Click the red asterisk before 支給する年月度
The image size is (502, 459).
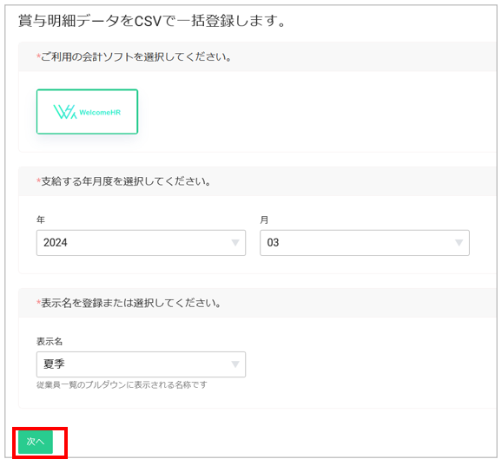click(38, 180)
